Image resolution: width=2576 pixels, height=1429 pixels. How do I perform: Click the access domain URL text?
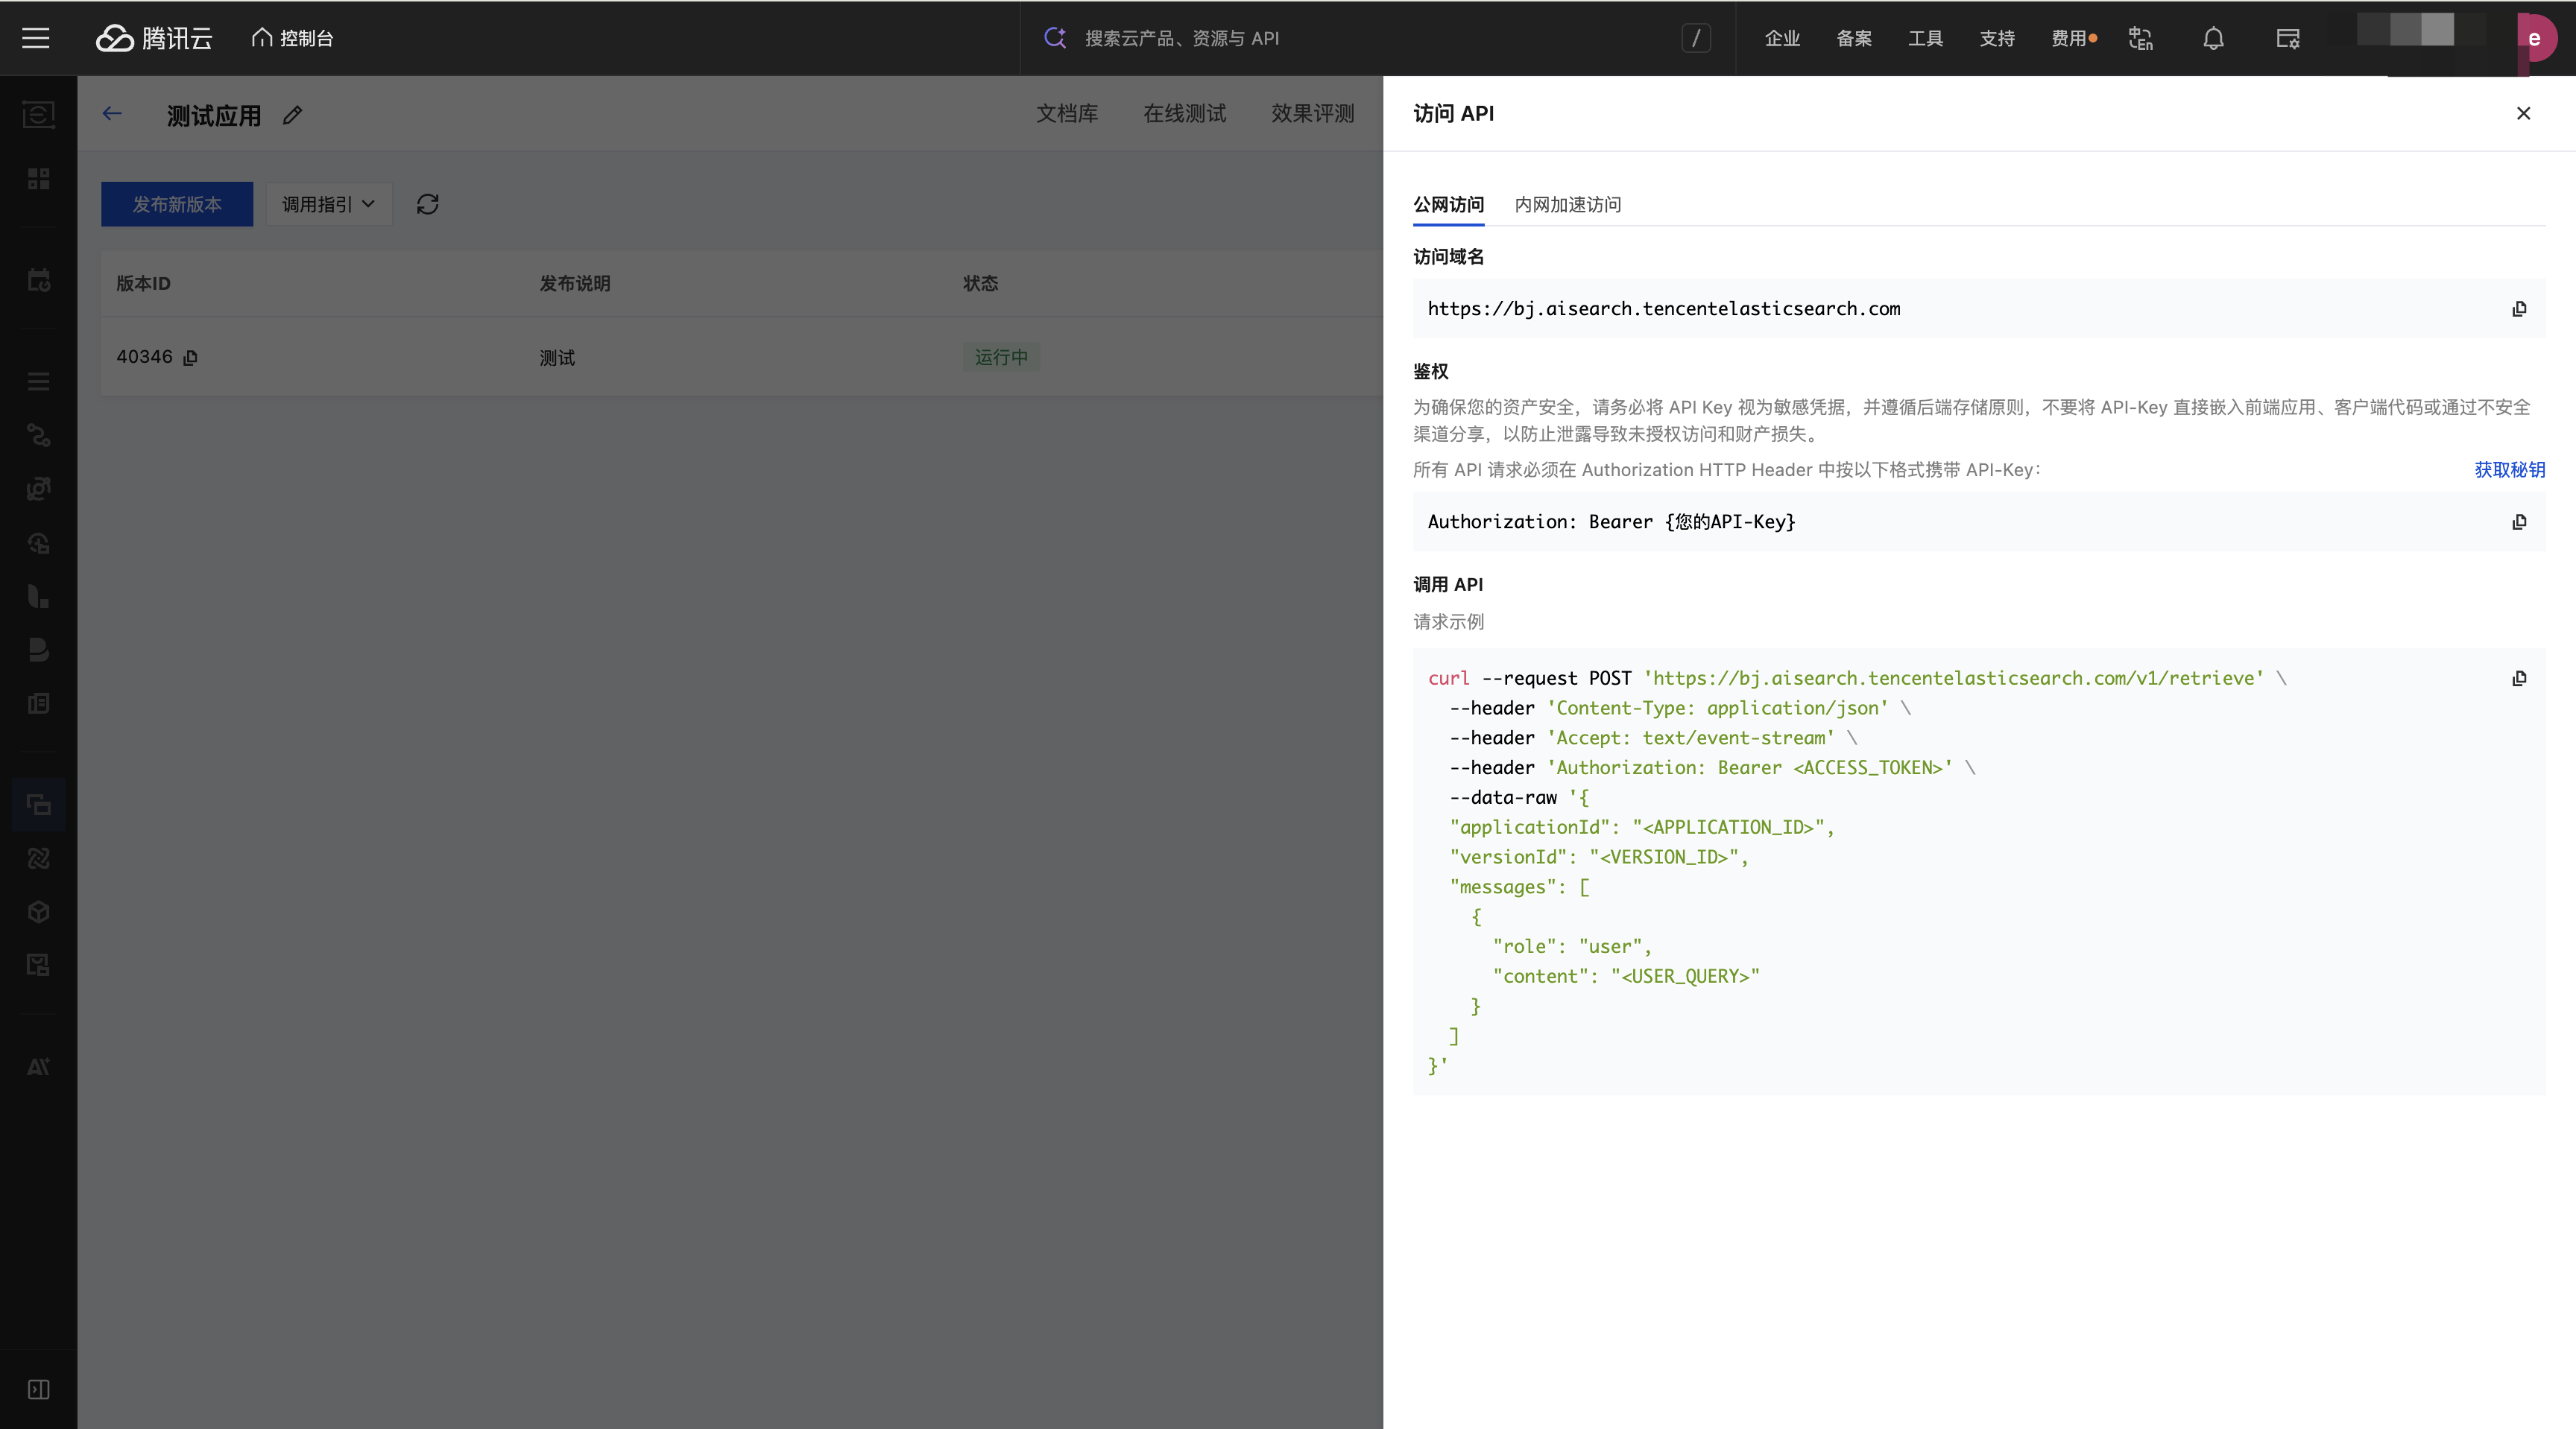click(x=1663, y=308)
